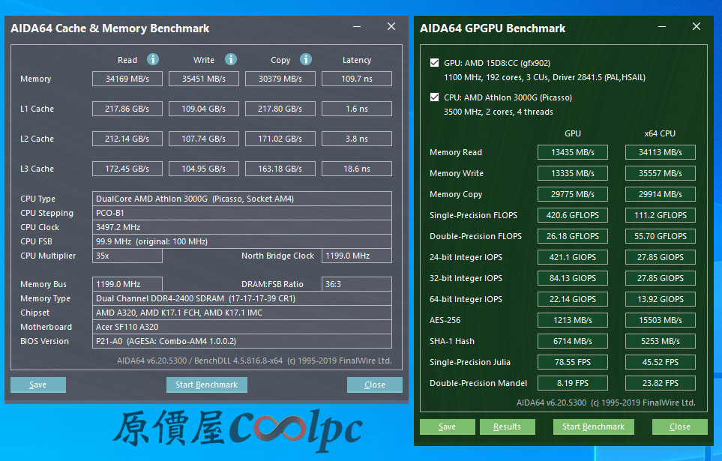Click CPU Multiplier field 35x
The width and height of the screenshot is (722, 461).
pos(127,256)
